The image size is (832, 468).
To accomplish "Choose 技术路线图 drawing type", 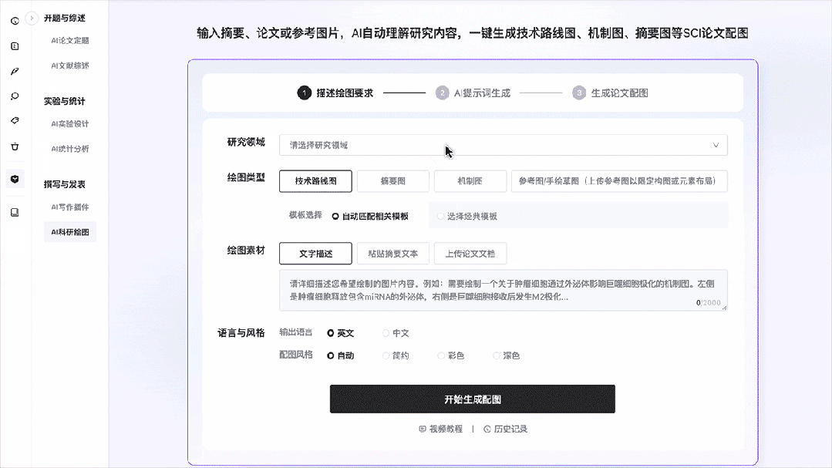I will pyautogui.click(x=315, y=181).
